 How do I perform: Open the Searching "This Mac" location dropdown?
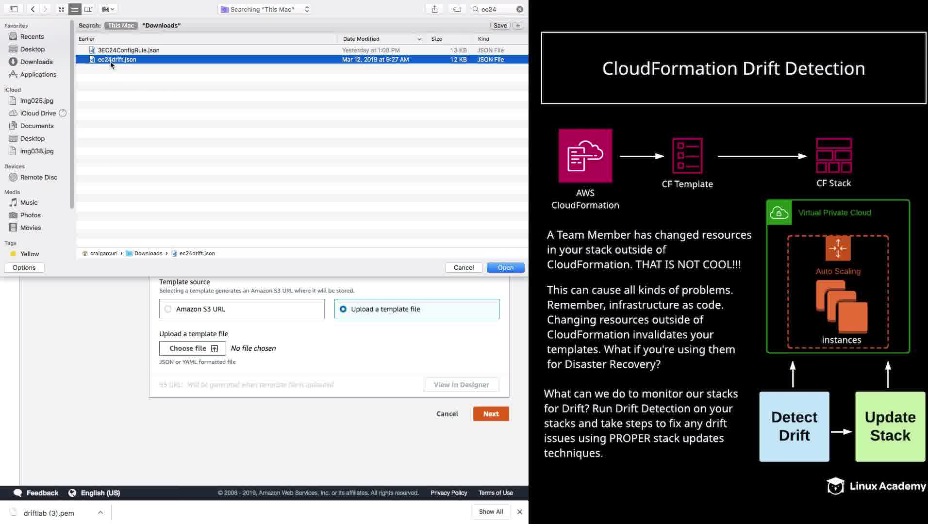click(x=265, y=9)
